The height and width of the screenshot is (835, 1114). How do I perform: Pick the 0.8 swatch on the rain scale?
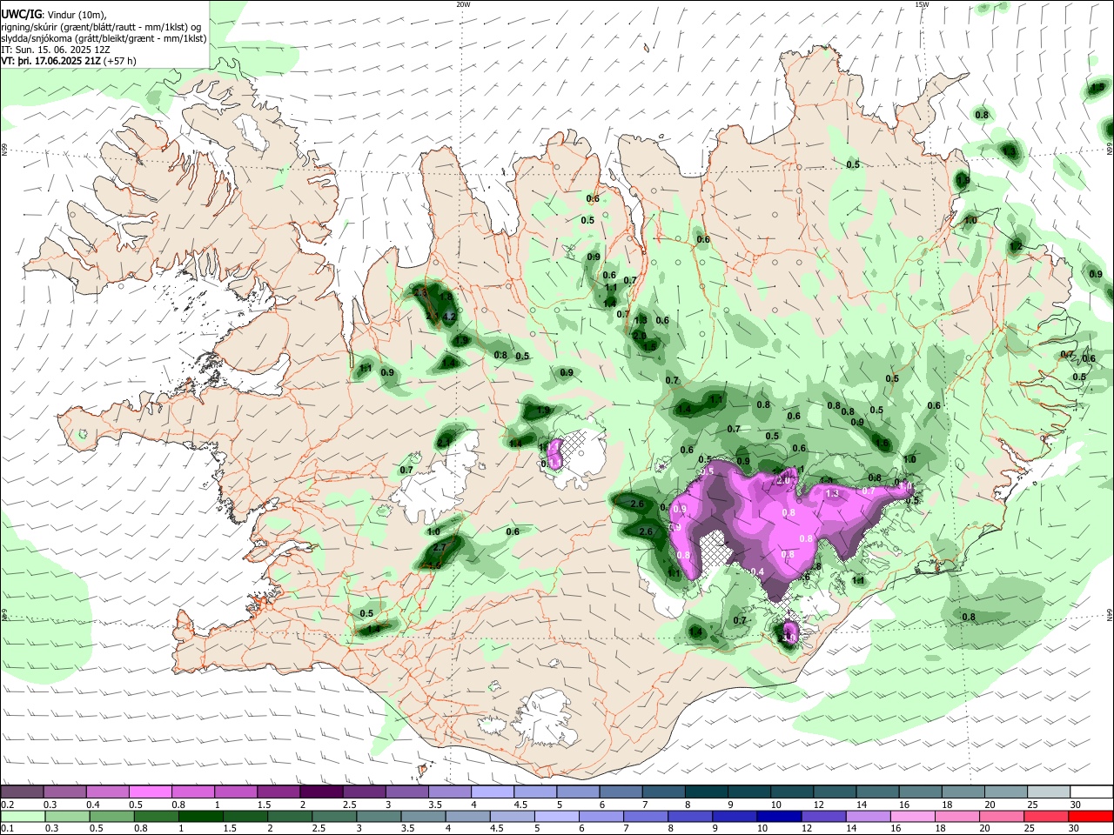point(157,816)
